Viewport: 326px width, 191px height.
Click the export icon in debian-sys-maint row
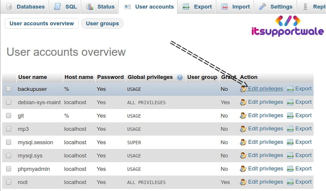tap(290, 102)
